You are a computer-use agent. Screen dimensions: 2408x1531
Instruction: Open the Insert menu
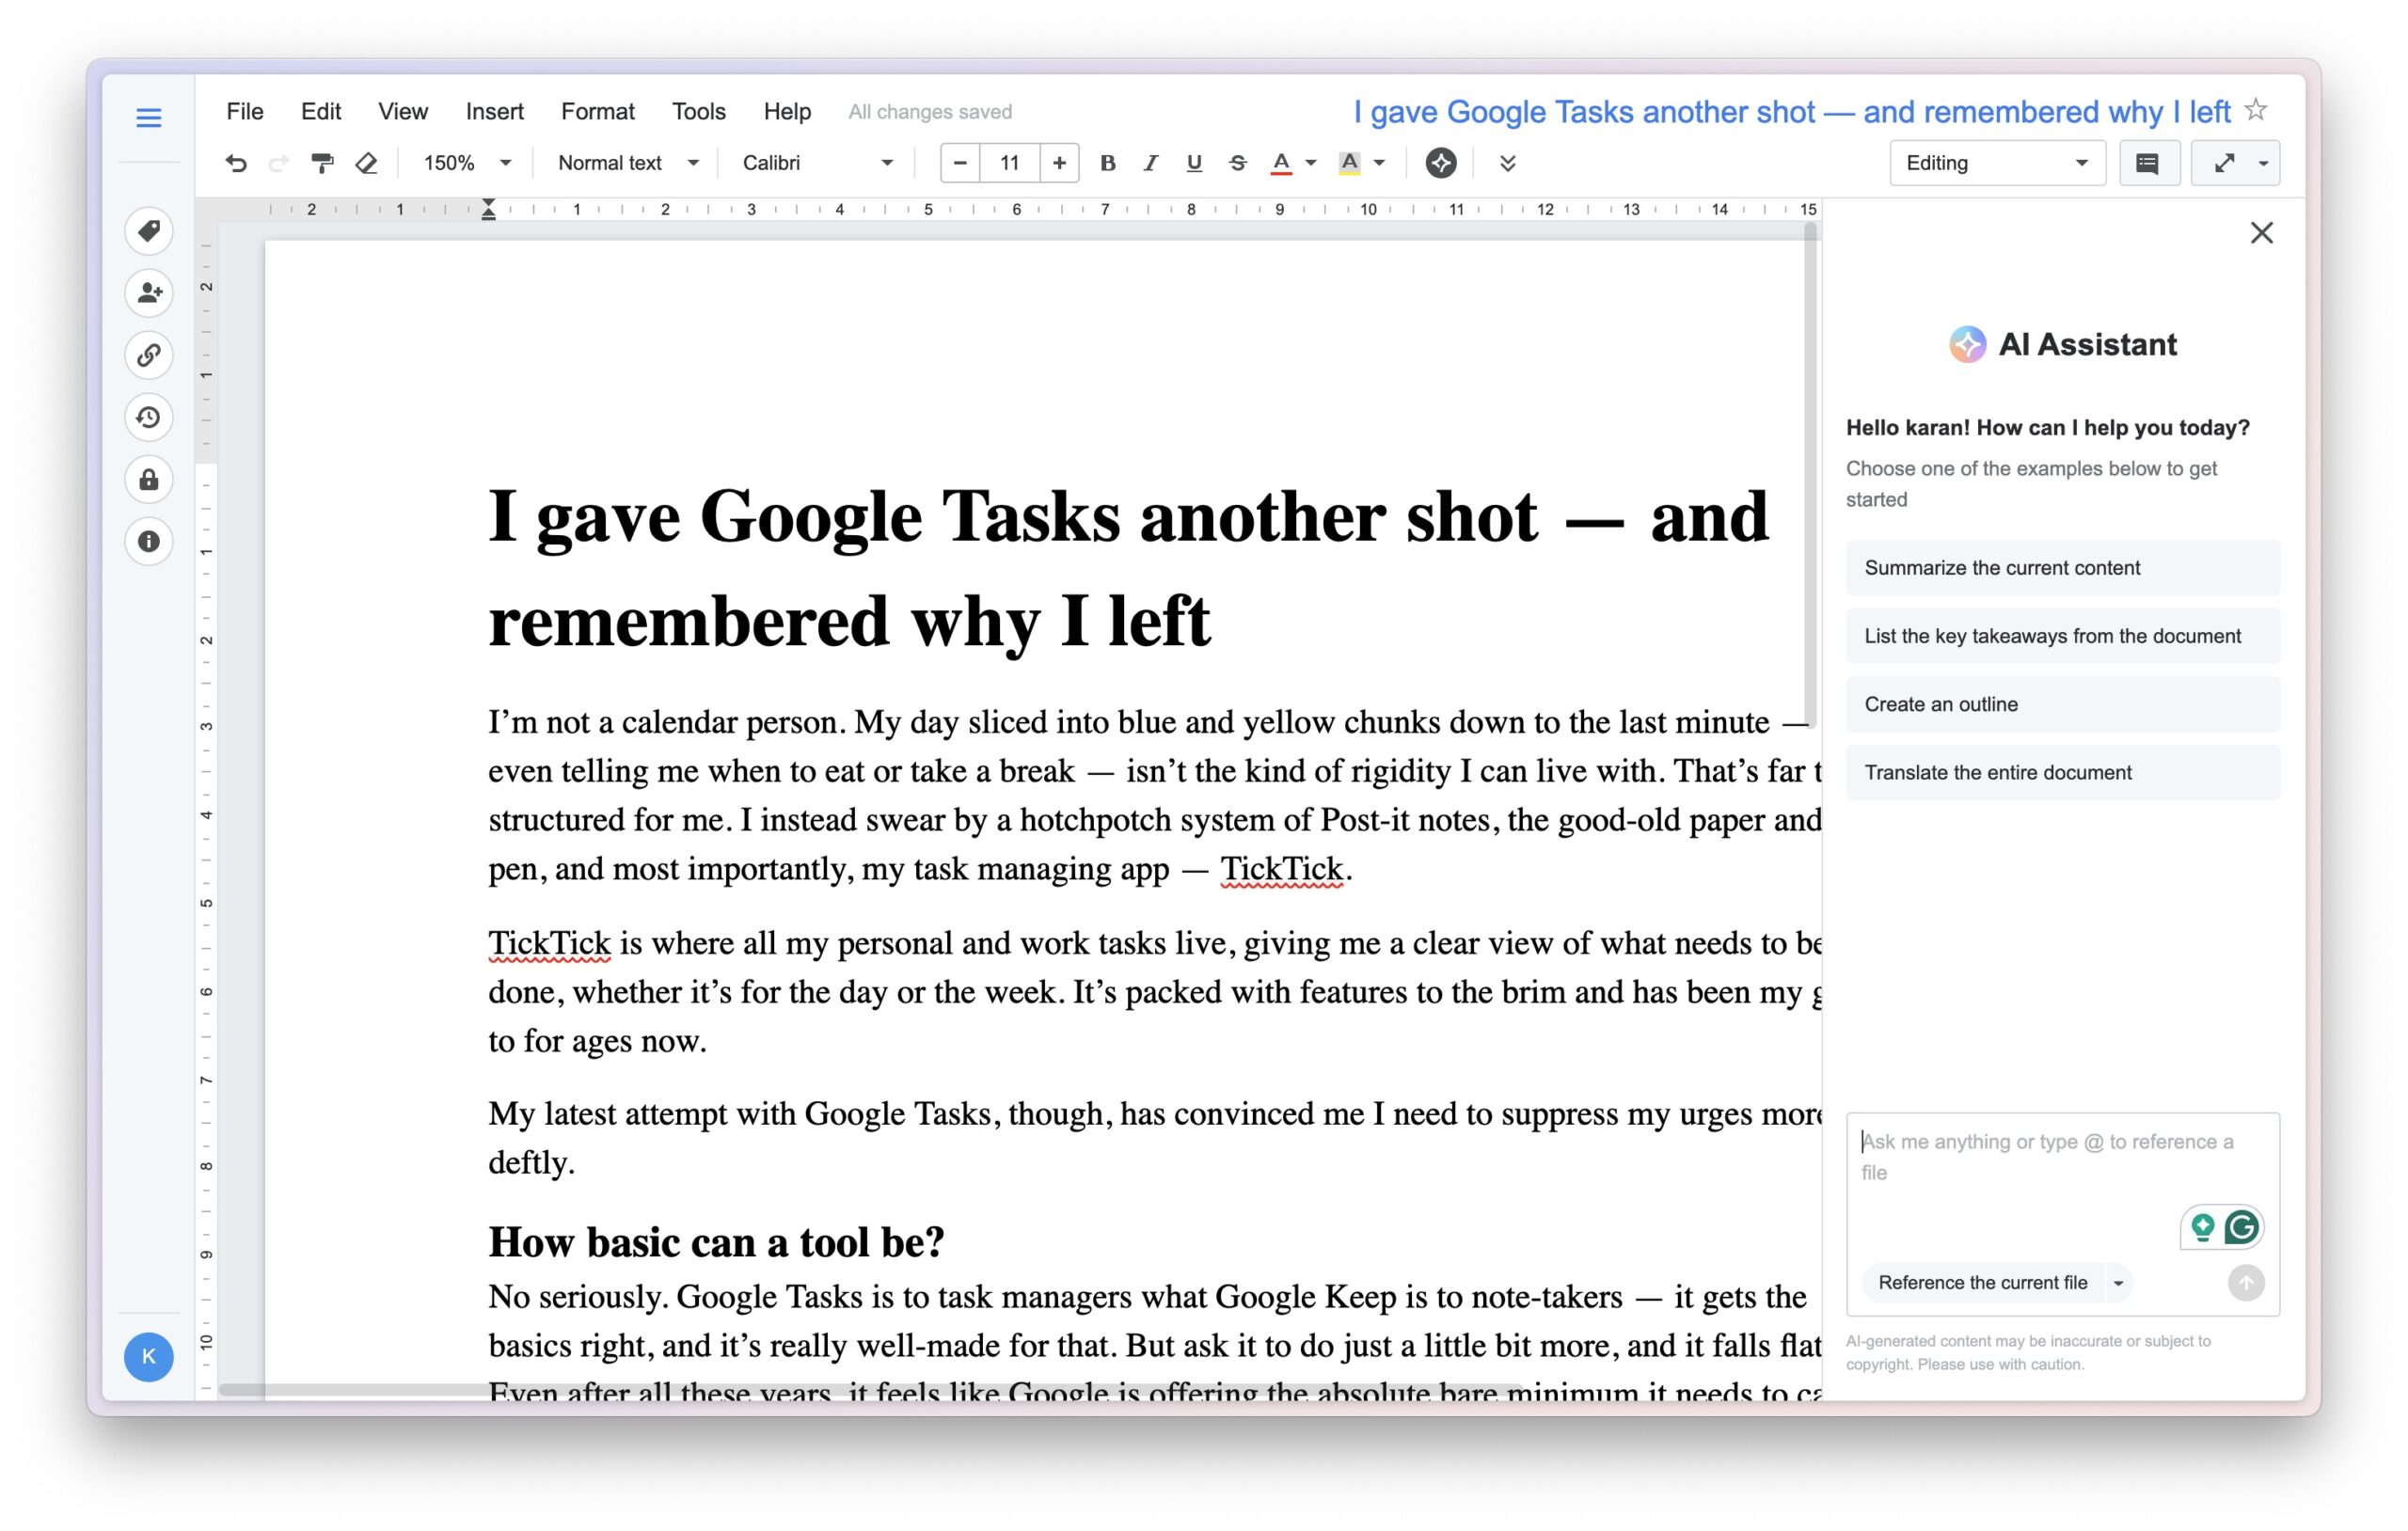[494, 111]
